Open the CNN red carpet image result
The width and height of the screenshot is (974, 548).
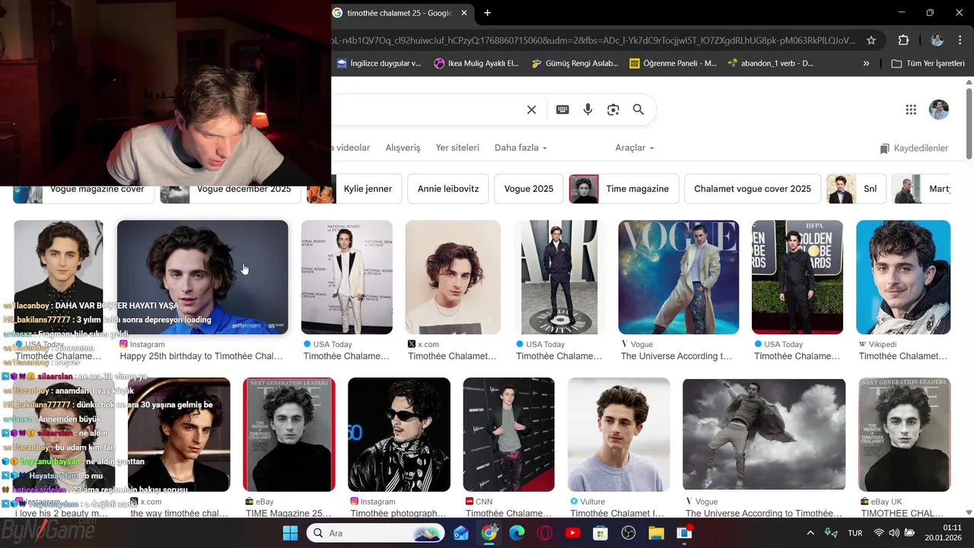point(508,435)
